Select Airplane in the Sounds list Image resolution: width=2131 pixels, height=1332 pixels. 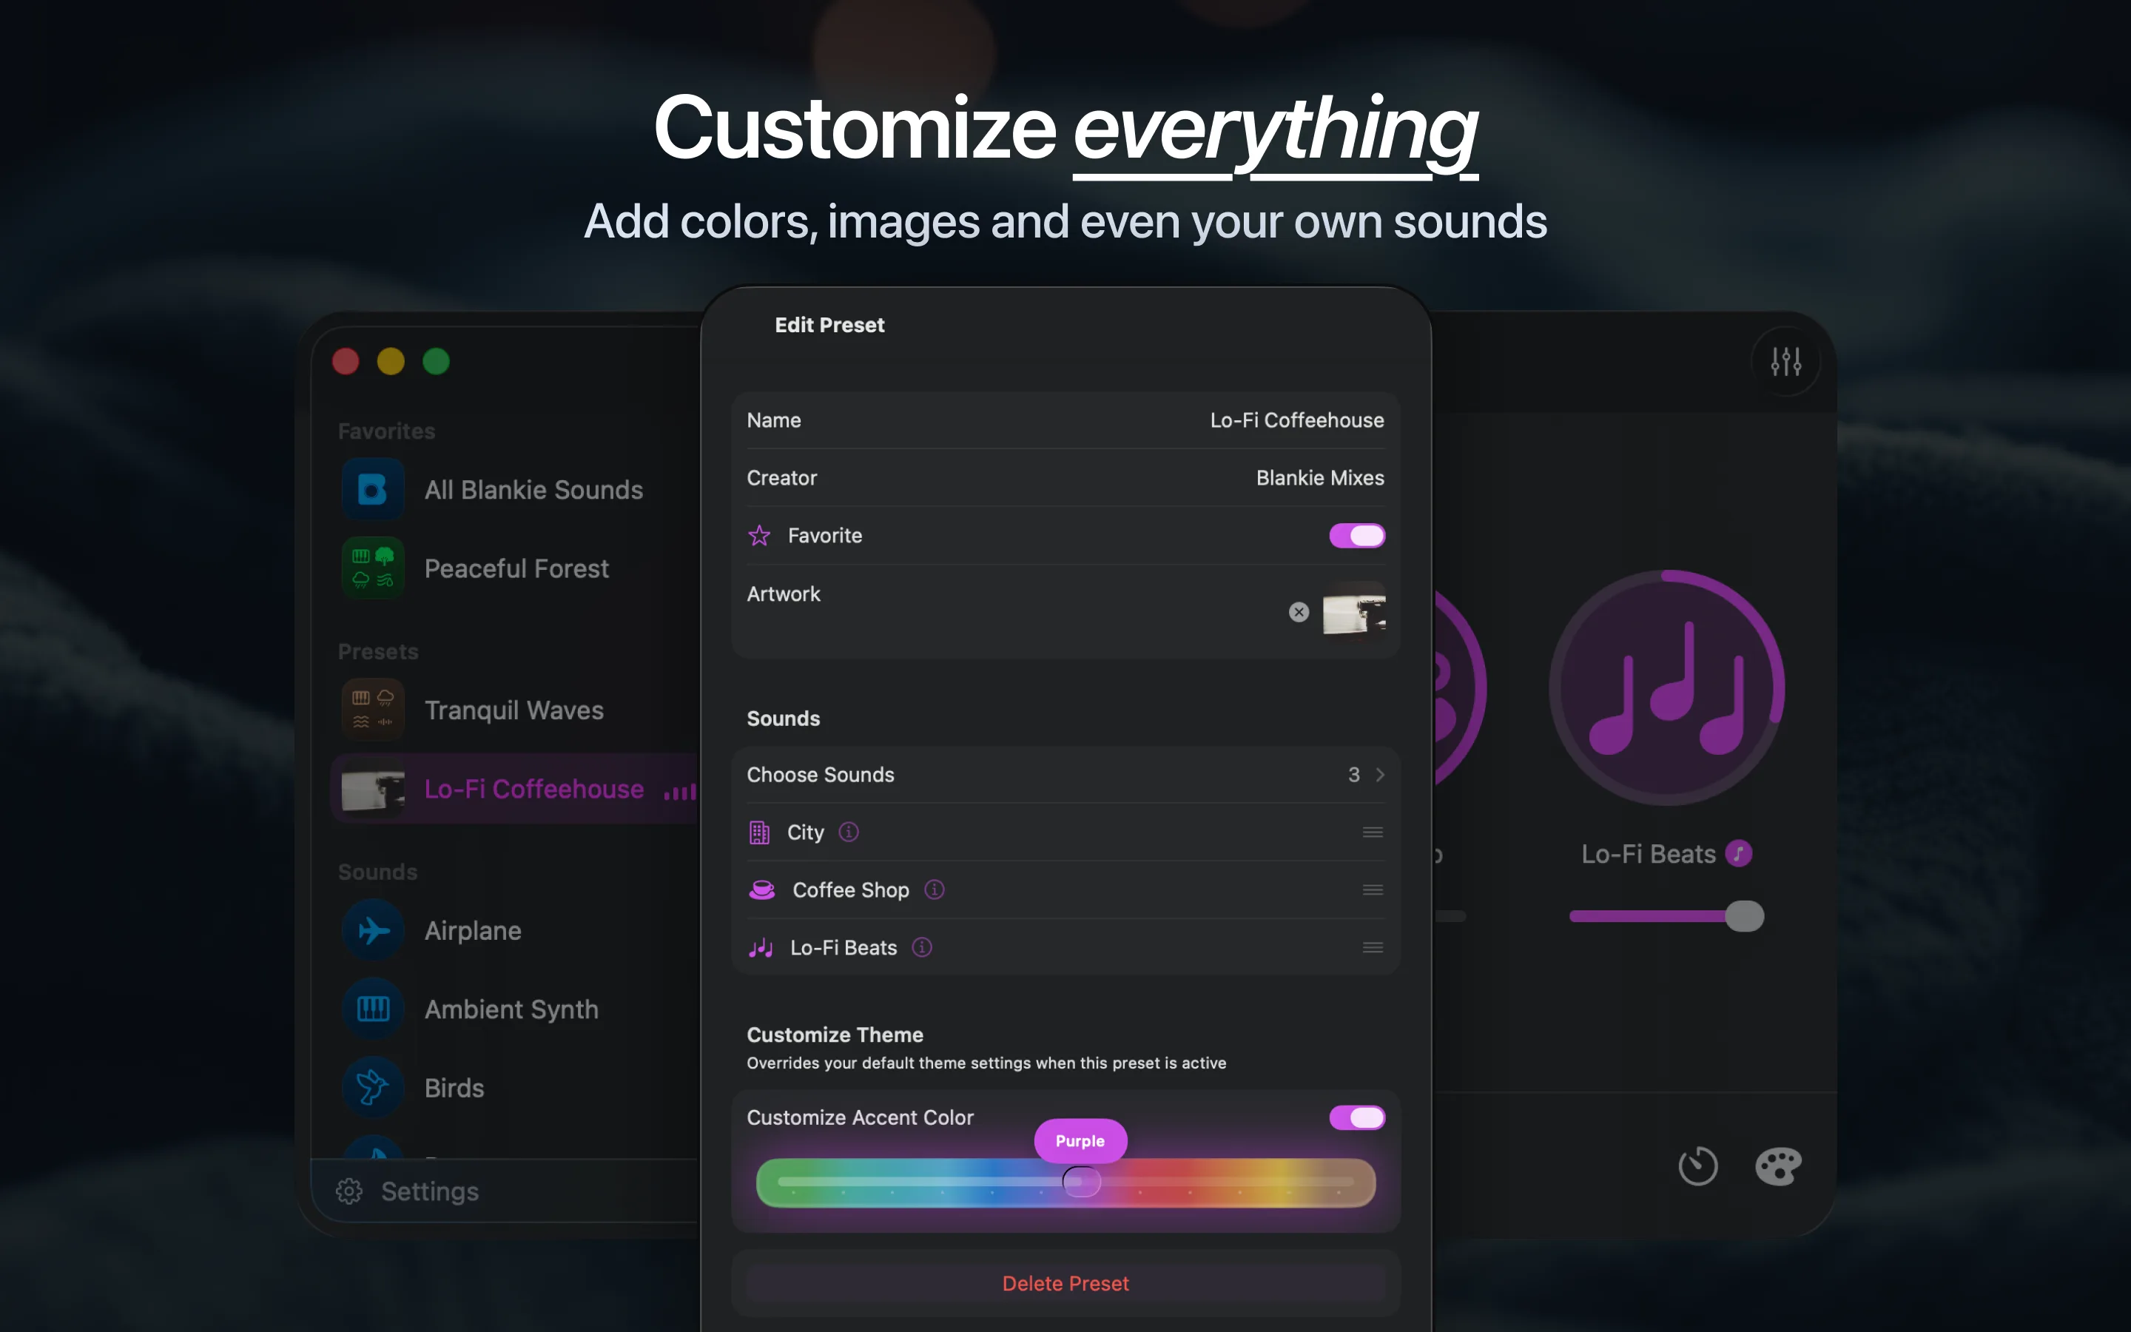pos(516,930)
